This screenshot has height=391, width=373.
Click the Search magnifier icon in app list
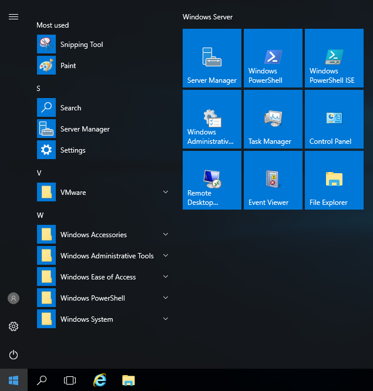point(46,107)
